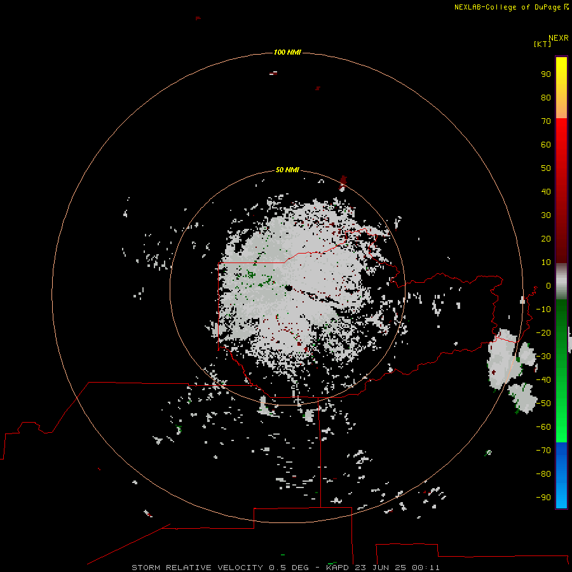This screenshot has height=572, width=572.
Task: Click the [KT] units label
Action: click(x=543, y=44)
